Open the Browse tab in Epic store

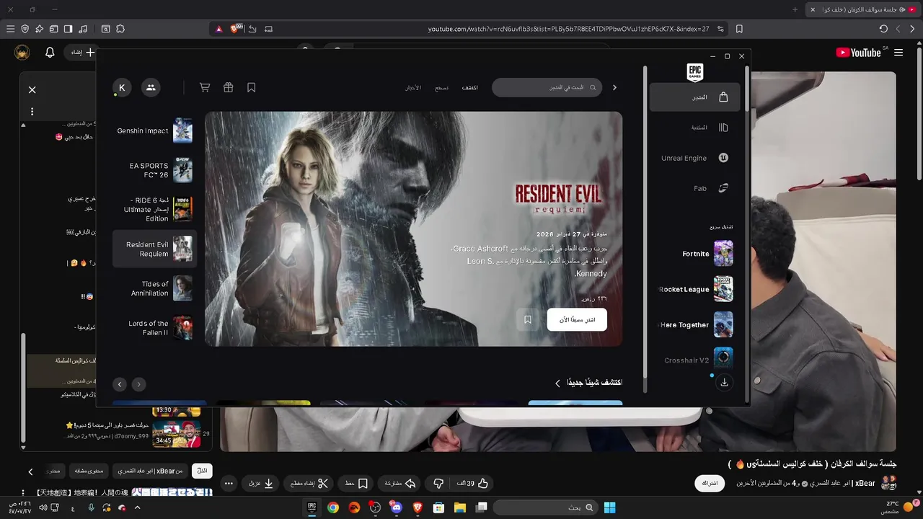click(441, 87)
